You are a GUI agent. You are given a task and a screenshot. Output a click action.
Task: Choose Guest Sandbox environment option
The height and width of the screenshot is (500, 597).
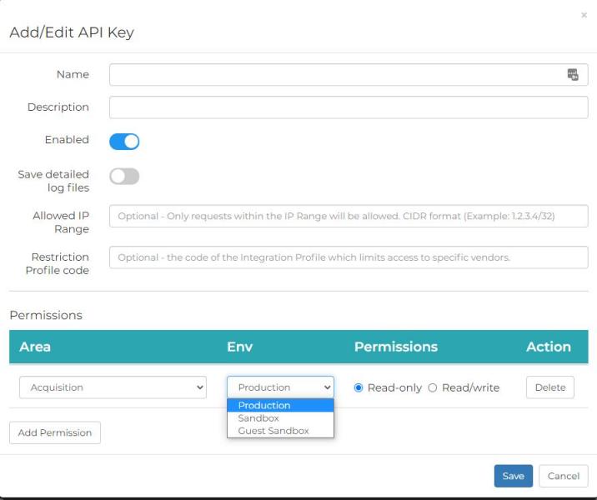pyautogui.click(x=280, y=431)
